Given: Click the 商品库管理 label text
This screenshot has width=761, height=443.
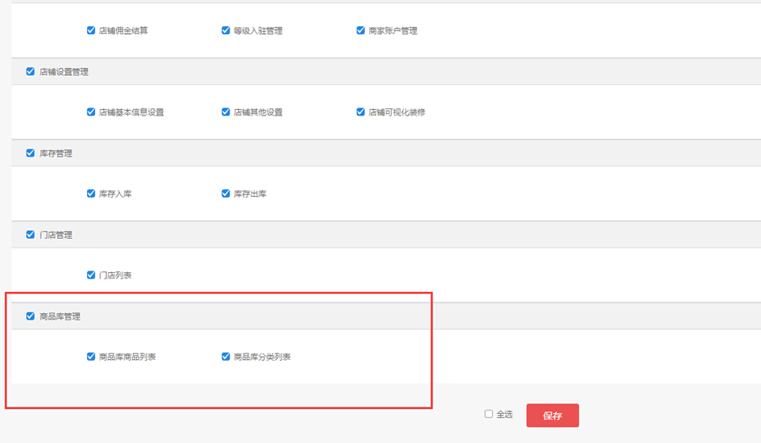Looking at the screenshot, I should 60,316.
